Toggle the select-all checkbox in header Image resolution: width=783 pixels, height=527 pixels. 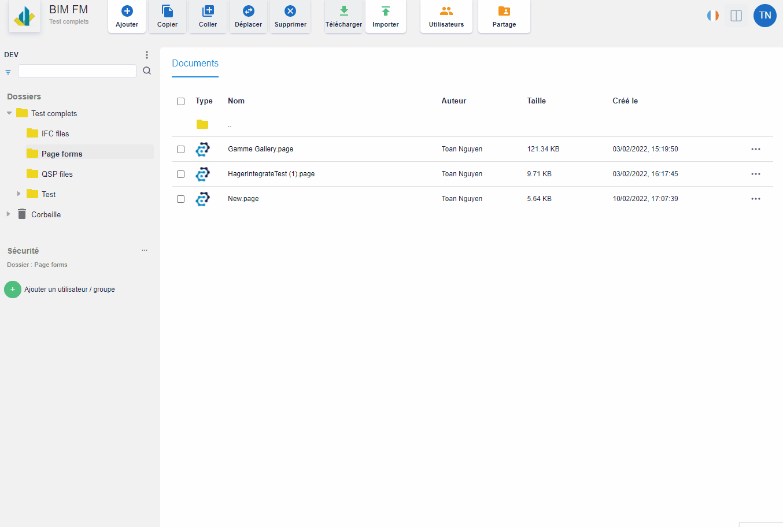pos(180,101)
